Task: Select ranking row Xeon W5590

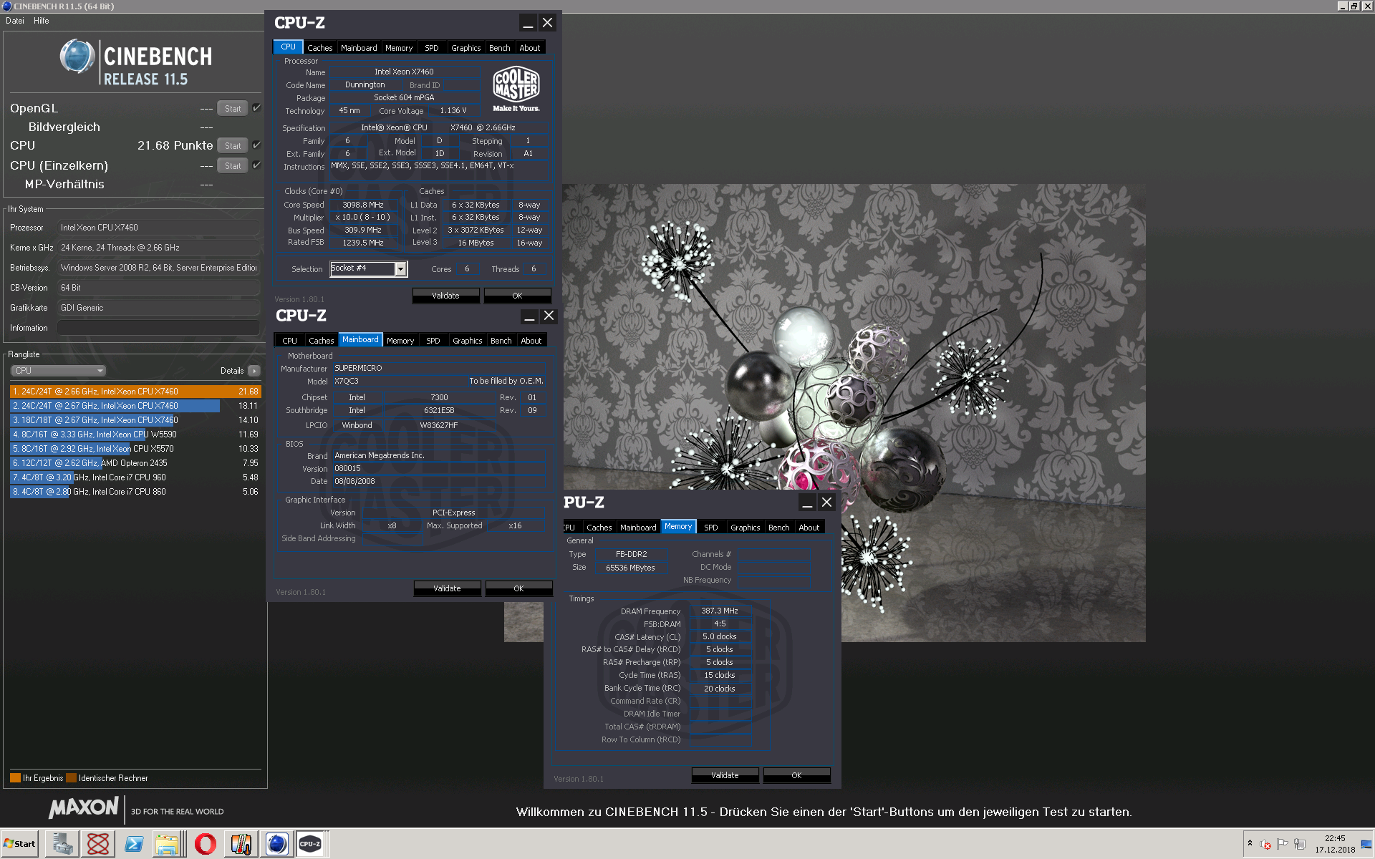Action: 135,435
